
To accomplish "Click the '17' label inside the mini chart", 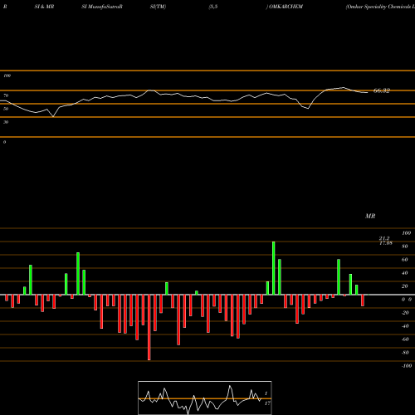I will coord(267,403).
